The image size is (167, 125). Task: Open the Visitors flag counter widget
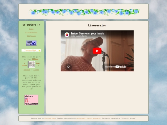pyautogui.click(x=31, y=100)
